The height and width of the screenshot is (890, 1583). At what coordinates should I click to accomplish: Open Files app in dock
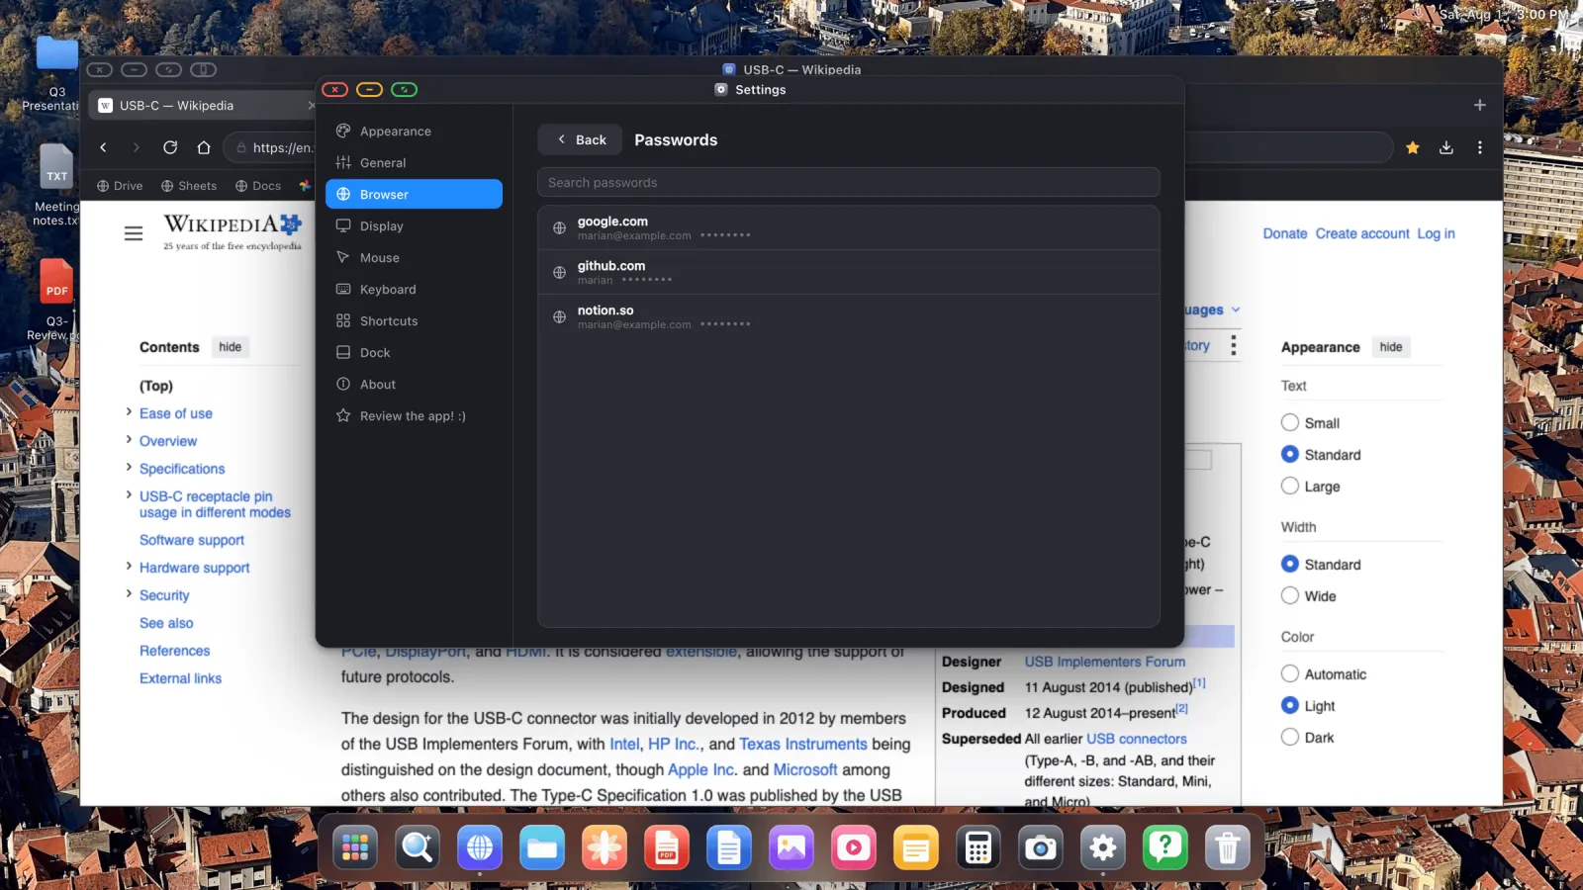(542, 848)
